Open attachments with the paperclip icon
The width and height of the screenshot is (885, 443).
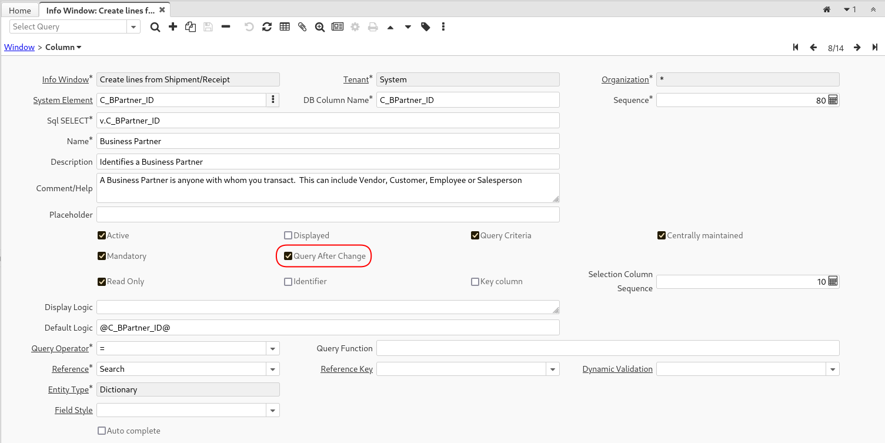tap(302, 27)
